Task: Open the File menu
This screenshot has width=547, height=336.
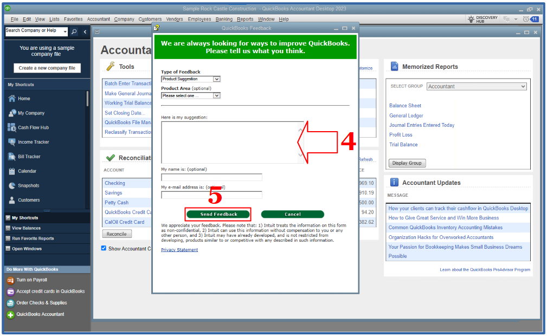Action: (x=14, y=19)
